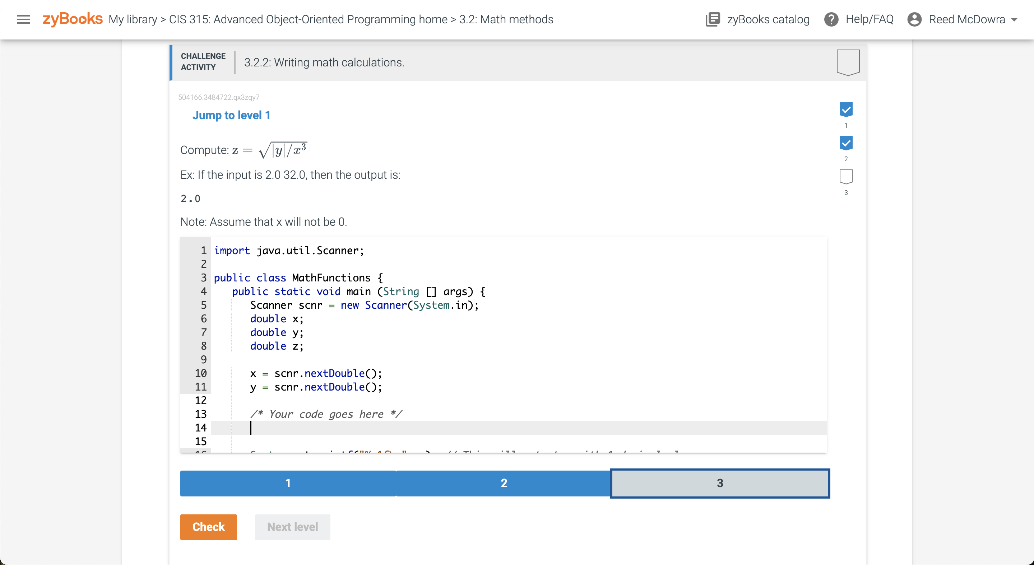Screen dimensions: 1034x565
Task: Select level 2 on the progress bar
Action: pyautogui.click(x=504, y=483)
